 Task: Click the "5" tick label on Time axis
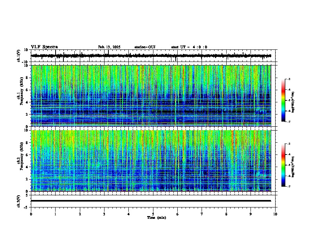tap(153, 214)
